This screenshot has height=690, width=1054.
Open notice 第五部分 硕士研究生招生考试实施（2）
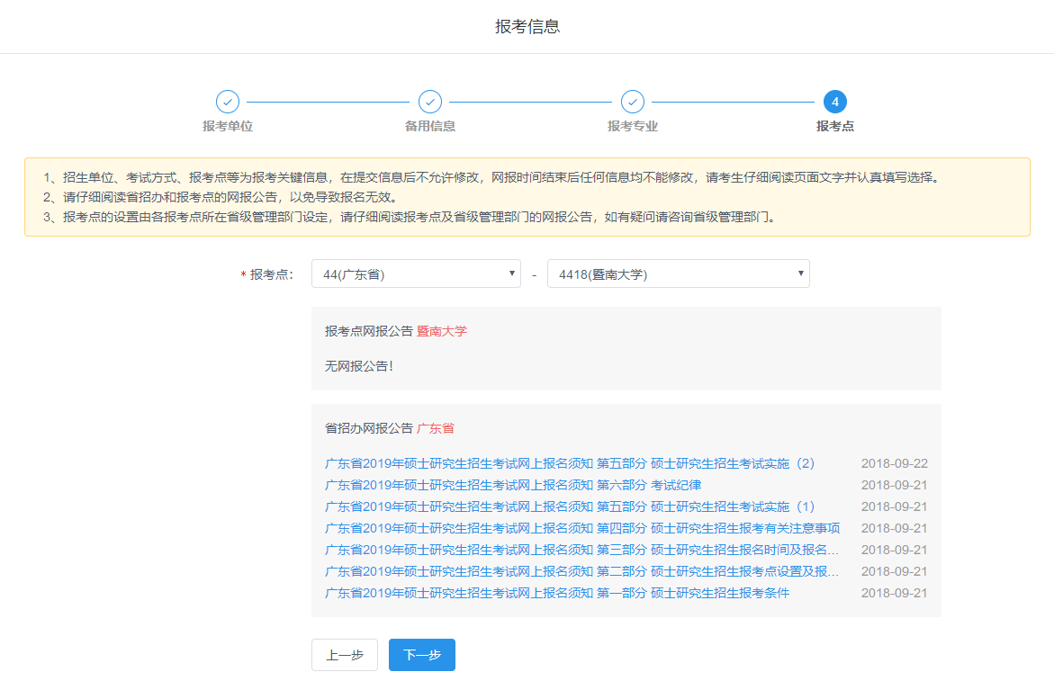[569, 463]
